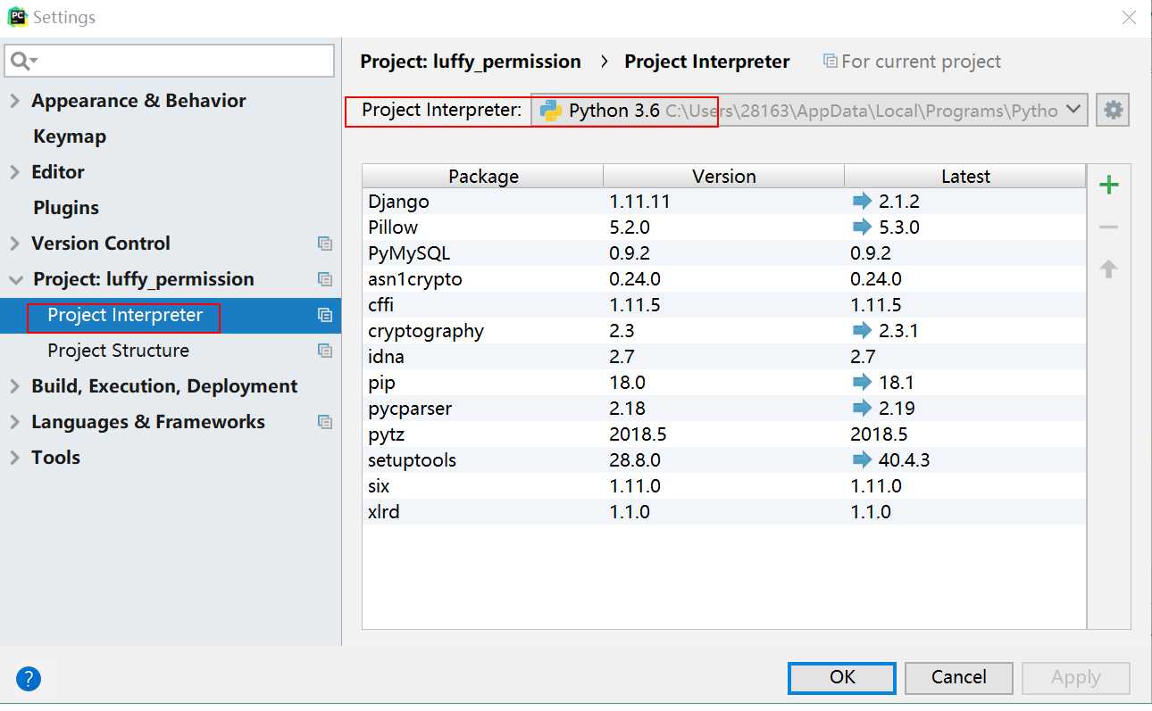
Task: Click the copy icon beside Project Interpreter
Action: tap(325, 315)
